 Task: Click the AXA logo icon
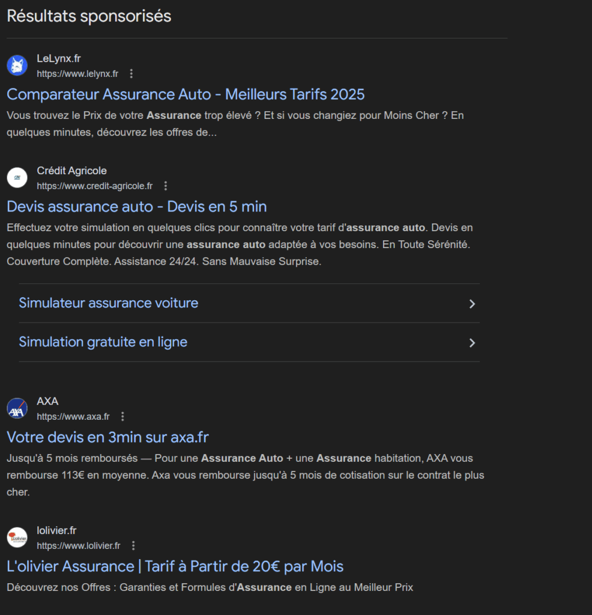(17, 408)
